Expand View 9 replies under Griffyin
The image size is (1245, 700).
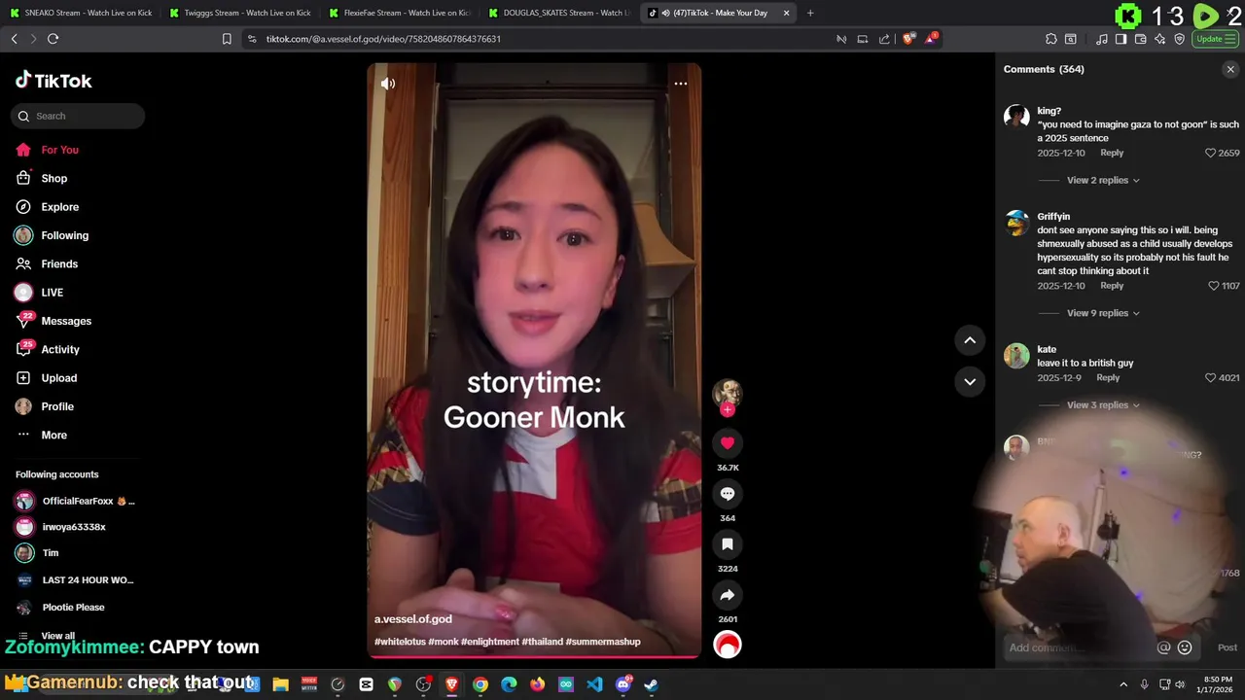click(1103, 313)
